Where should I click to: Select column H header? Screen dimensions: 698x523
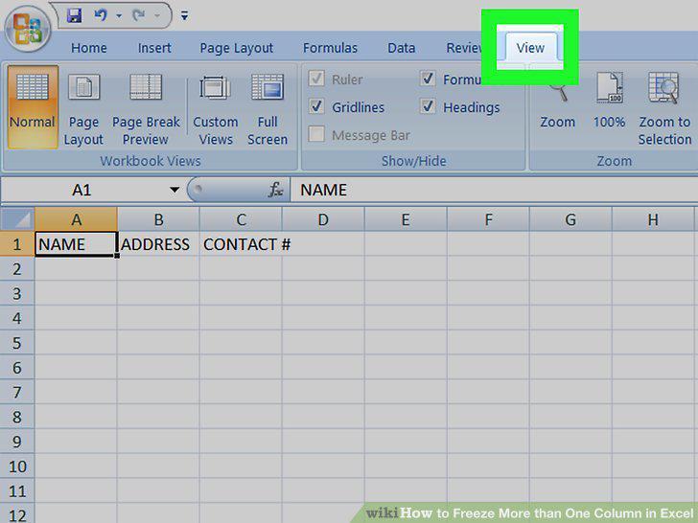653,219
